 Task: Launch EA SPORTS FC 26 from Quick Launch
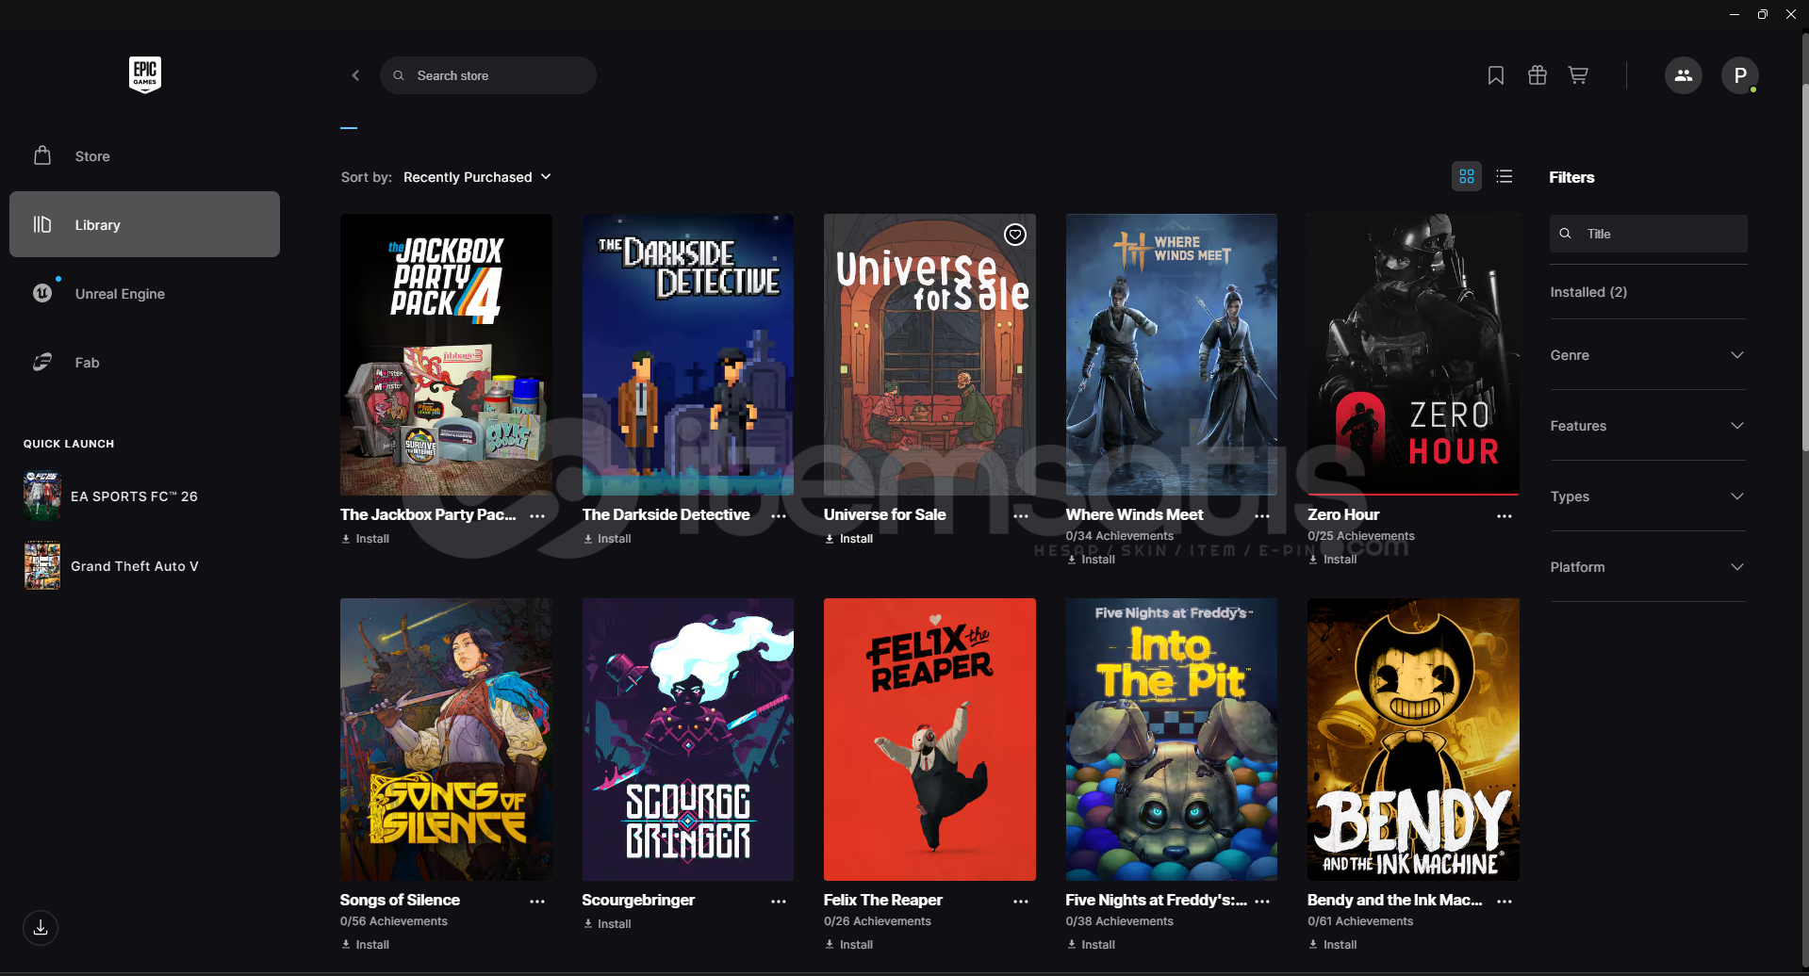click(x=111, y=496)
